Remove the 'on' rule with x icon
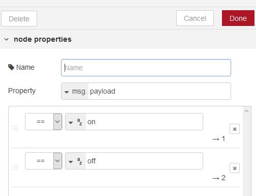The image size is (256, 196). coord(235,129)
